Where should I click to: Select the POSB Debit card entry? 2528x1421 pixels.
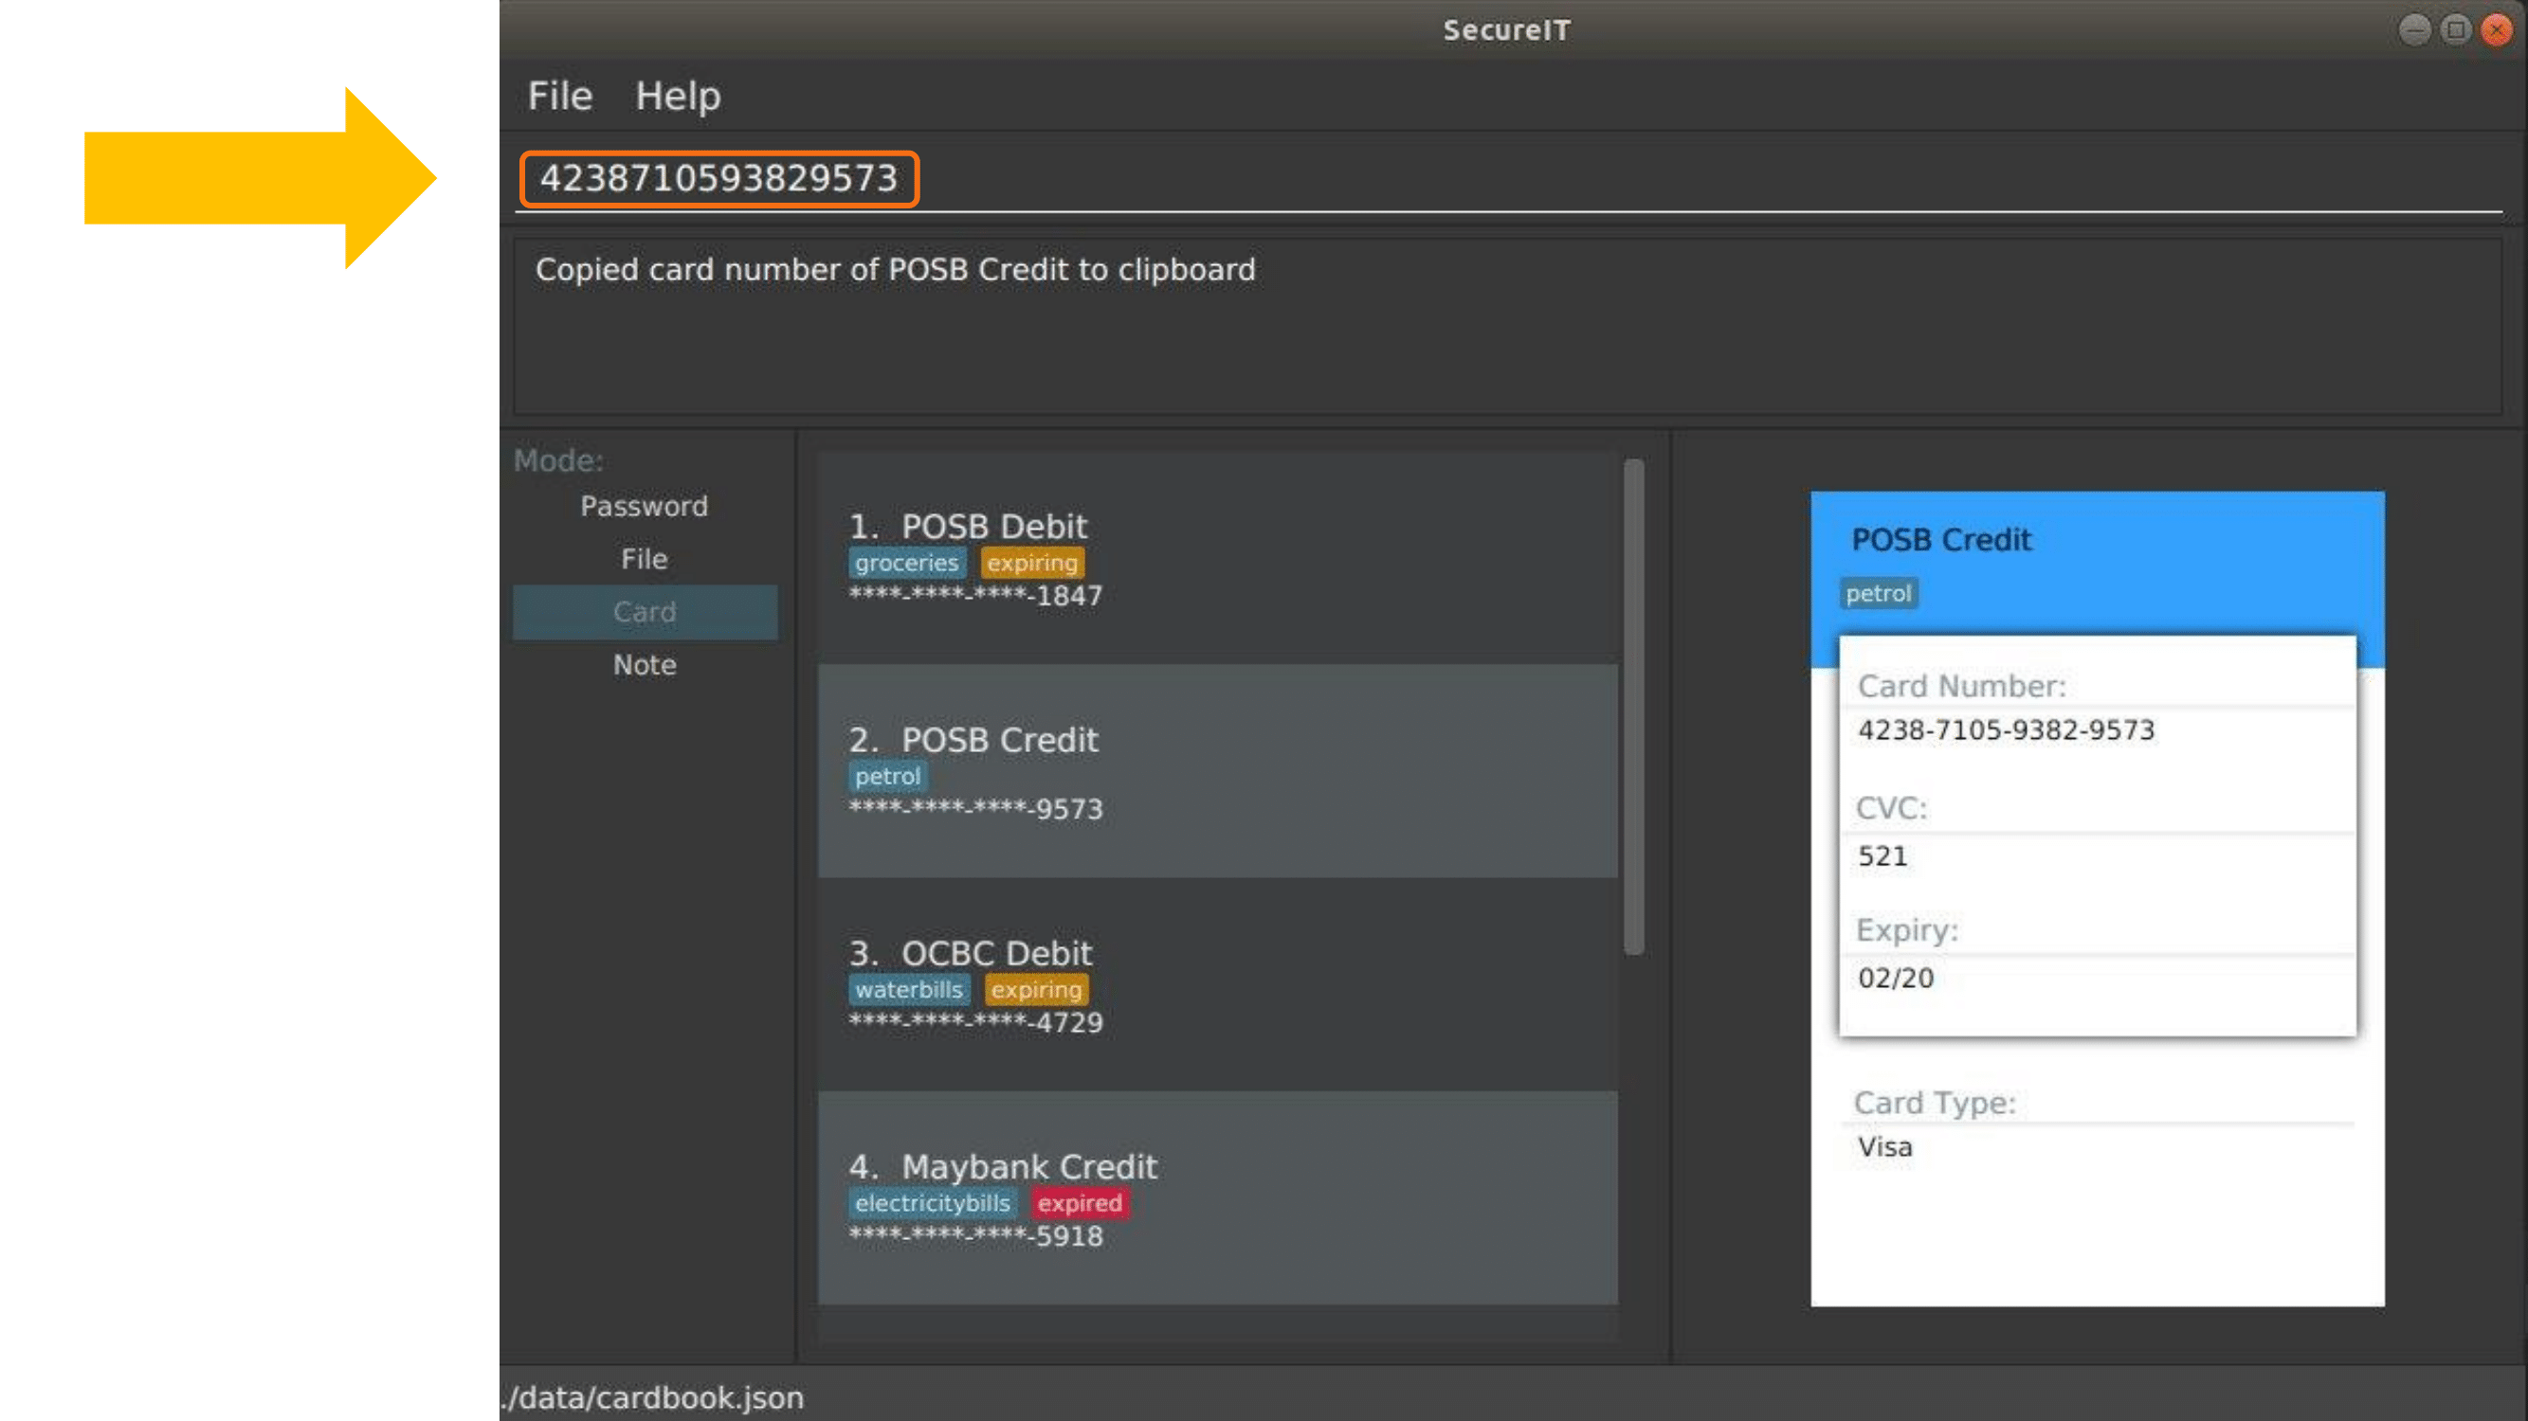1217,558
